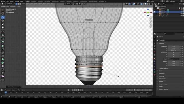The height and width of the screenshot is (104, 184).
Task: Open the Global transform orientation dropdown
Action: tap(68, 4)
